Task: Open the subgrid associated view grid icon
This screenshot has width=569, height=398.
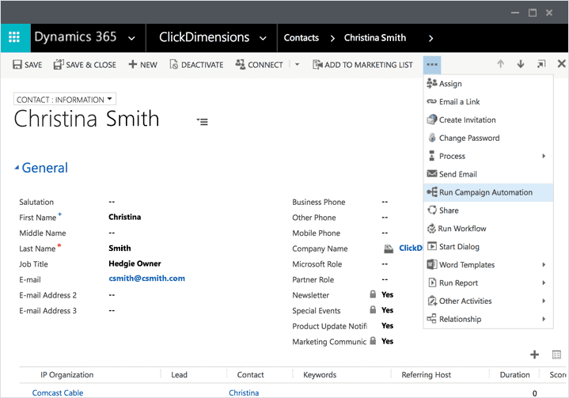Action: (556, 354)
